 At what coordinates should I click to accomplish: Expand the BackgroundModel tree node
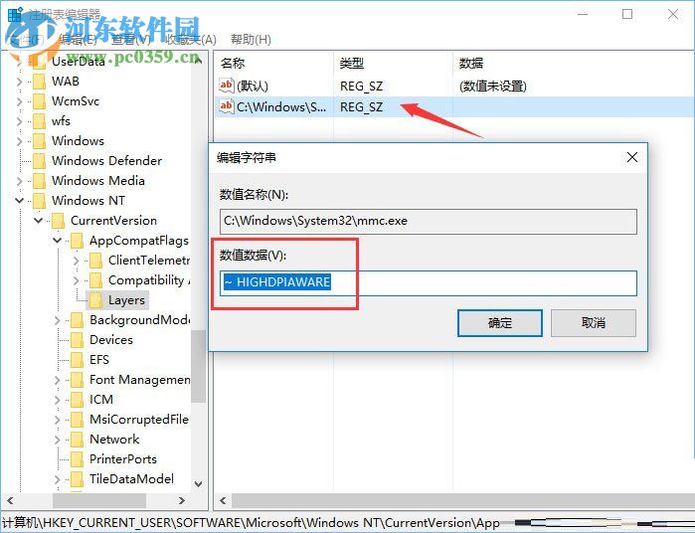click(x=58, y=320)
